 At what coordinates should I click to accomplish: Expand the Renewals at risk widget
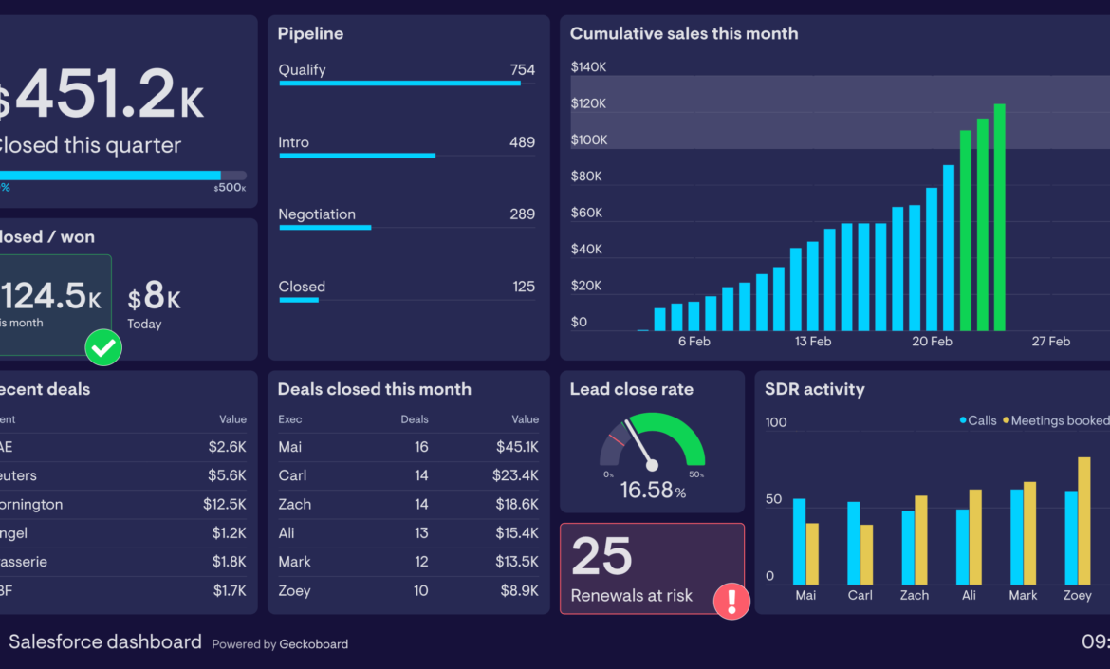[x=652, y=569]
